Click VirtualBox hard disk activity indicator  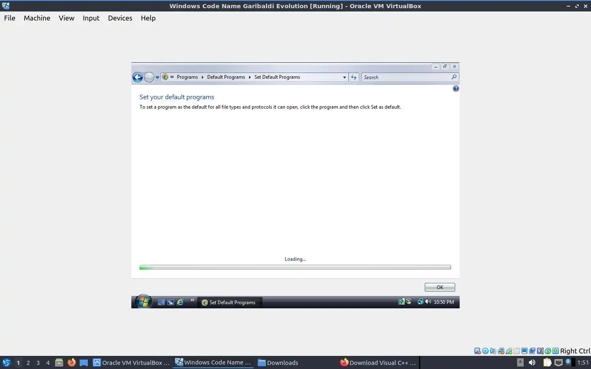(477, 351)
